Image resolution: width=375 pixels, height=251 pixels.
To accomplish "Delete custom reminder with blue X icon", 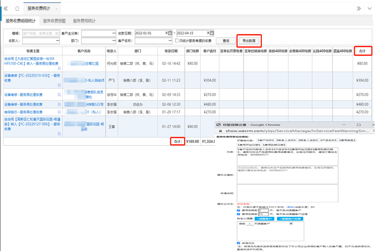I will click(291, 224).
